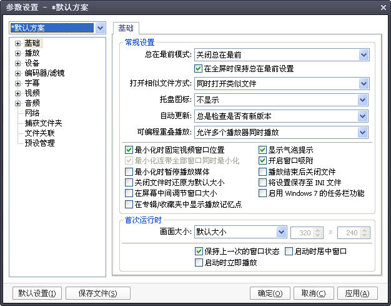Open 预设管理 in the settings tree

[x=39, y=143]
